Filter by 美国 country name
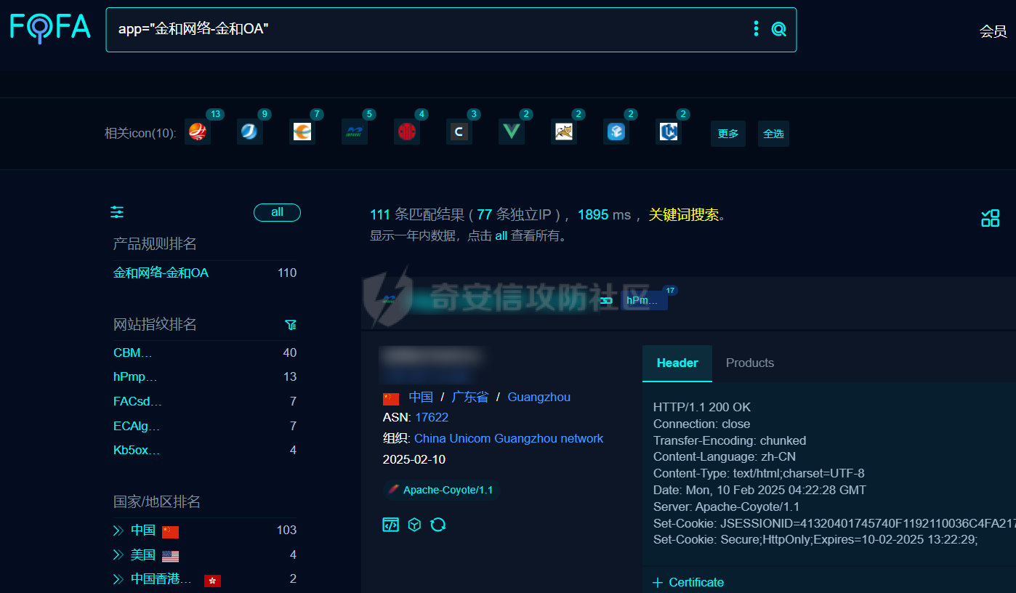1016x593 pixels. point(143,555)
